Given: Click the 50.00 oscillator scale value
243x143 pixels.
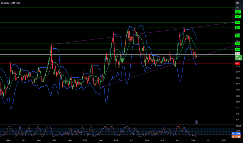Looking at the screenshot, I should click(238, 131).
